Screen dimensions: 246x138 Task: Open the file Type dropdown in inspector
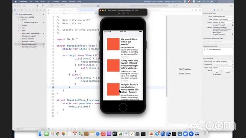[x=223, y=19]
